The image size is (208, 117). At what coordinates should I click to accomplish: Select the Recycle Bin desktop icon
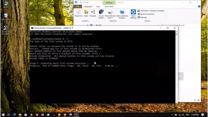pos(6,17)
